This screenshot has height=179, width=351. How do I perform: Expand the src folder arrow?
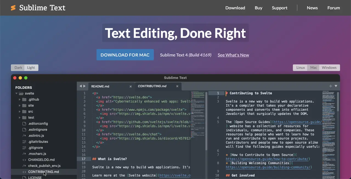coord(20,112)
